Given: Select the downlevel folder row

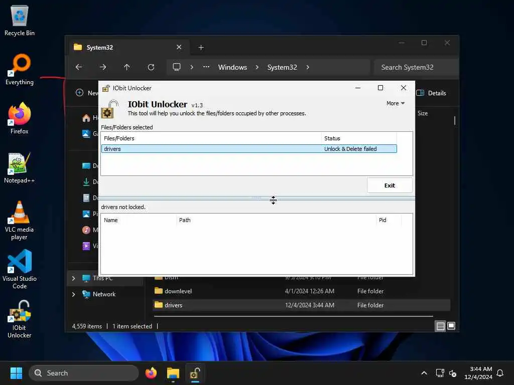Looking at the screenshot, I should [302, 291].
